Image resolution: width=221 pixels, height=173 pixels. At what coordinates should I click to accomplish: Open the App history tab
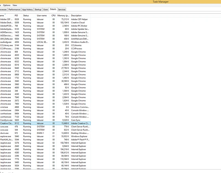[x=27, y=10]
